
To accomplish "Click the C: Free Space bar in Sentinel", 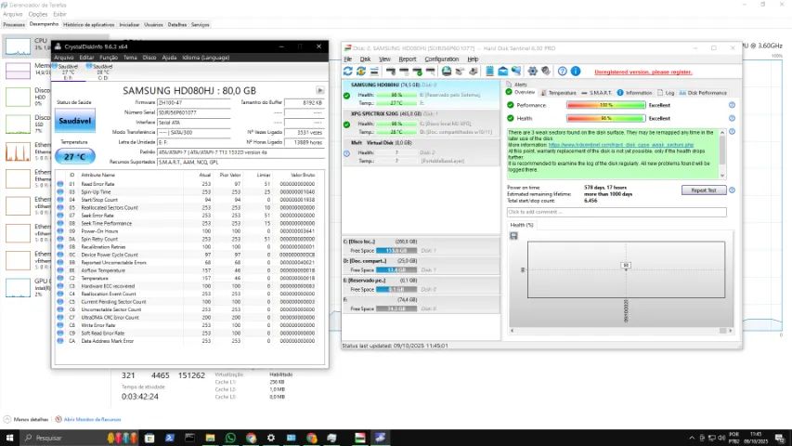I will pos(396,250).
